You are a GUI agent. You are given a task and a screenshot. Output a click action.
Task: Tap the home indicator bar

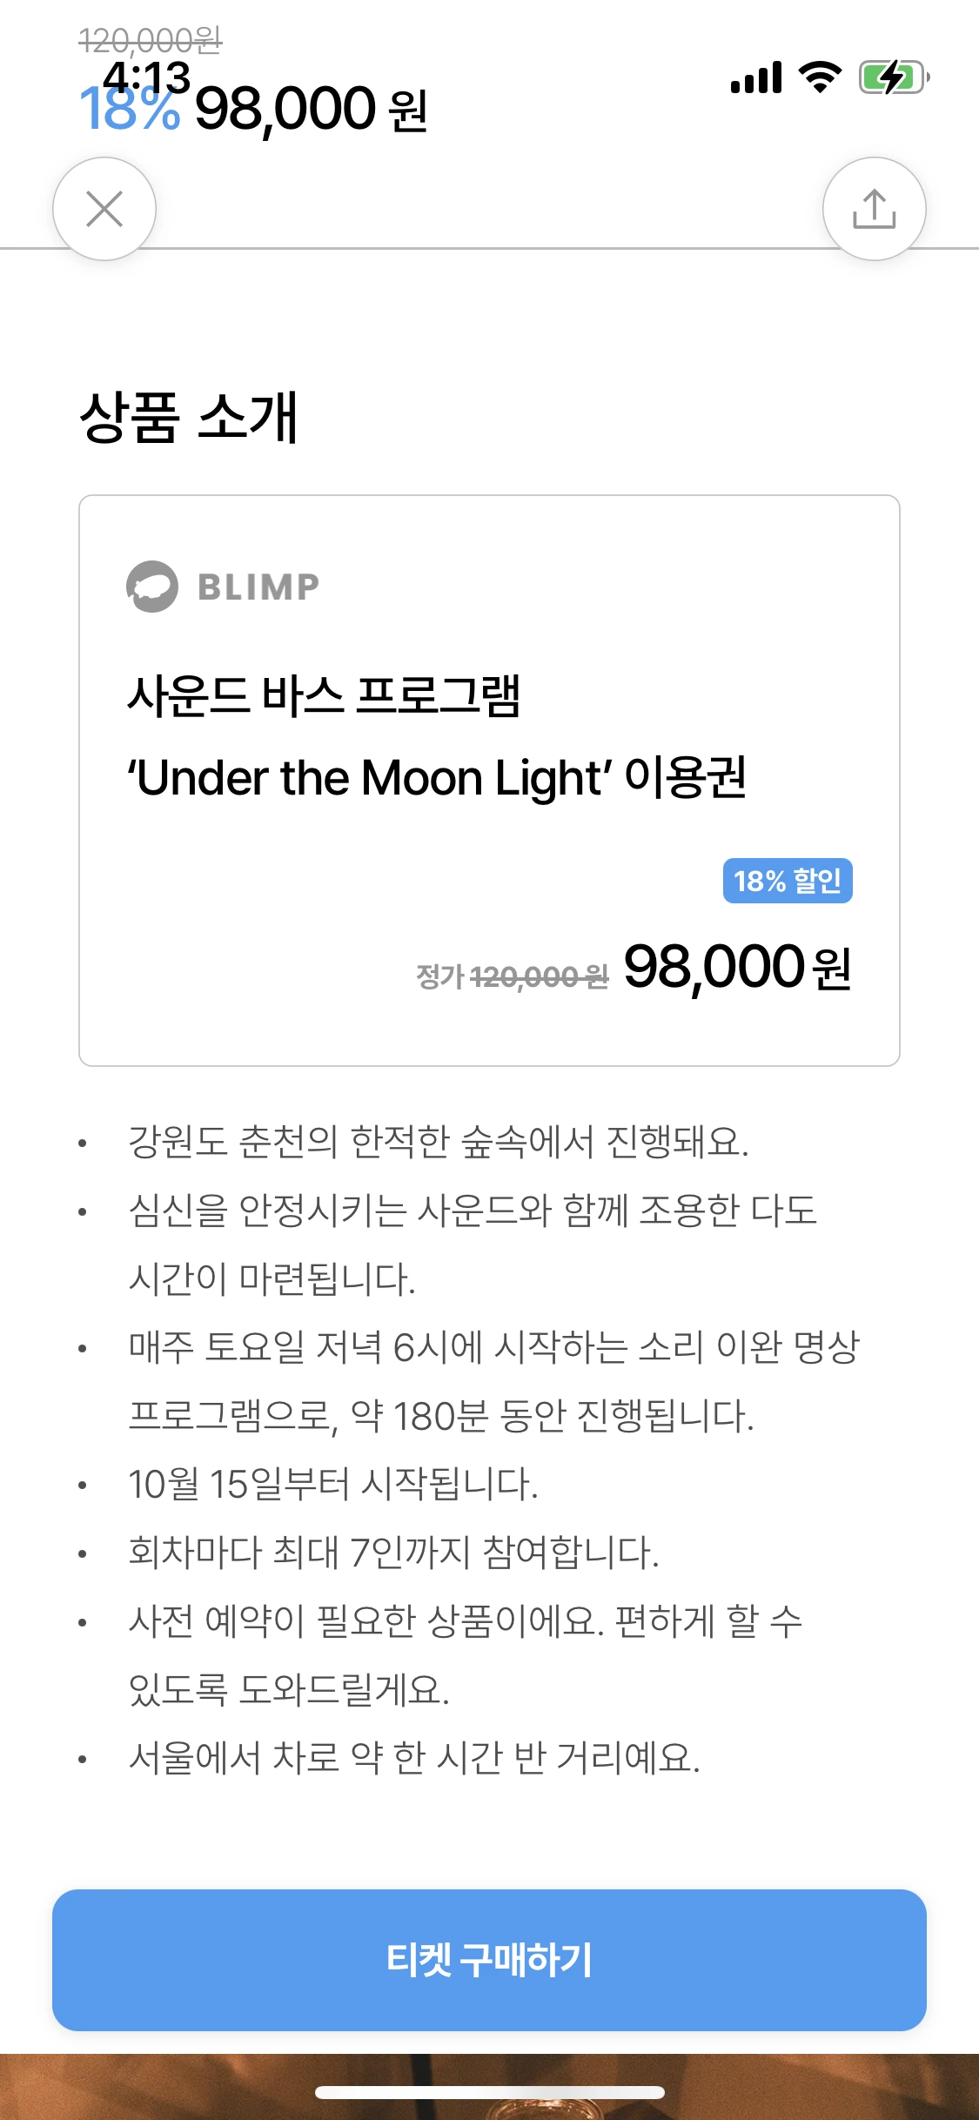pyautogui.click(x=489, y=2093)
